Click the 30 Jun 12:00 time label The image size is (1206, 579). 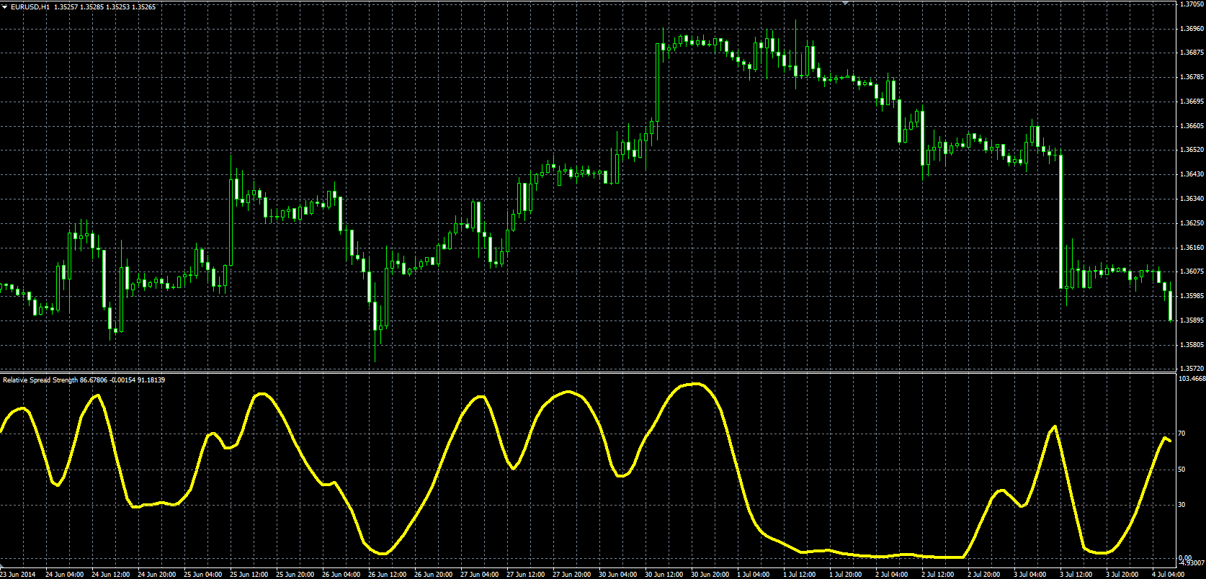pos(664,575)
